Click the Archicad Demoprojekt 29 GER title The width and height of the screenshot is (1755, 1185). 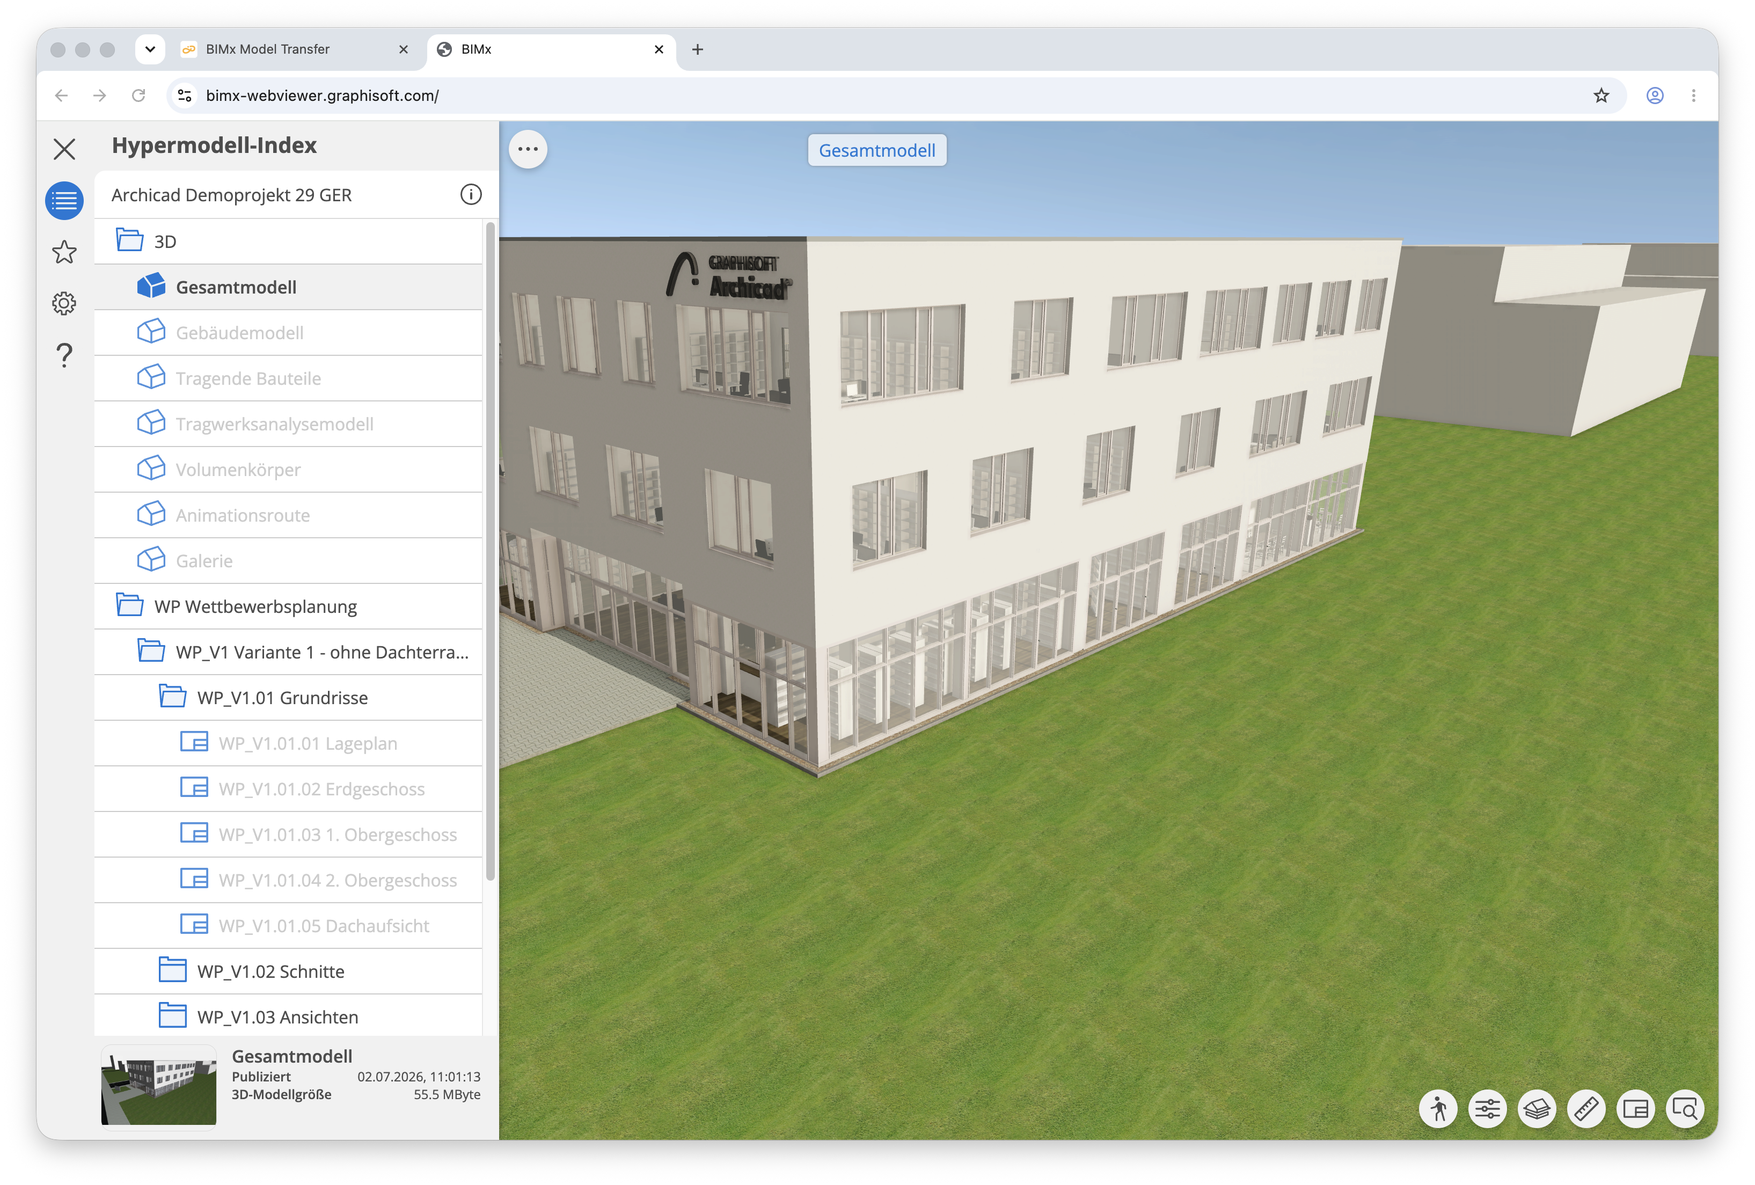coord(231,195)
